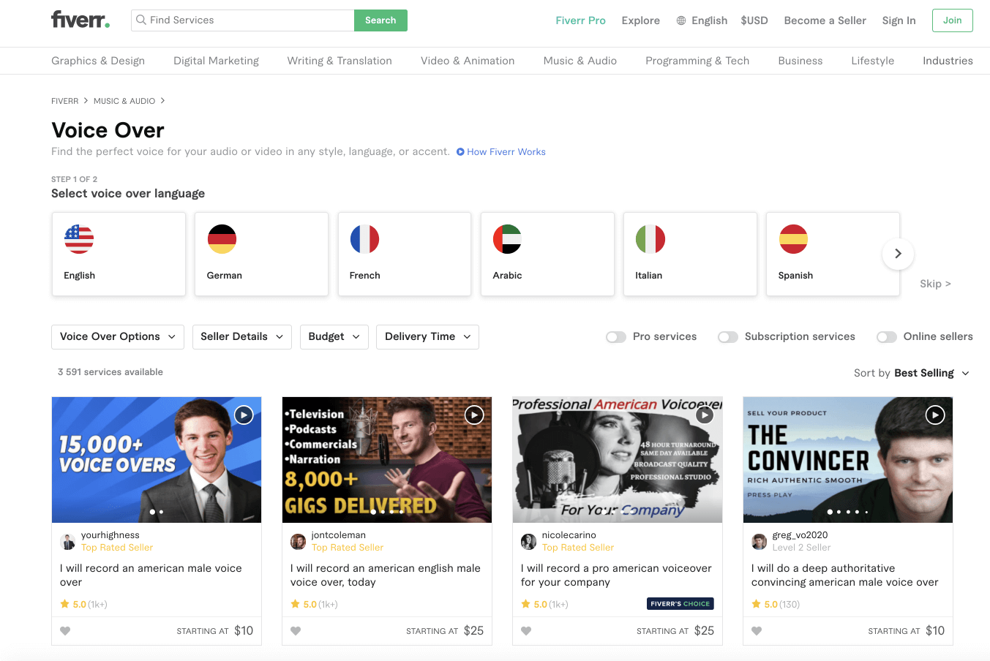Viewport: 990px width, 661px height.
Task: Play the yourhighness gig video preview
Action: click(x=244, y=415)
